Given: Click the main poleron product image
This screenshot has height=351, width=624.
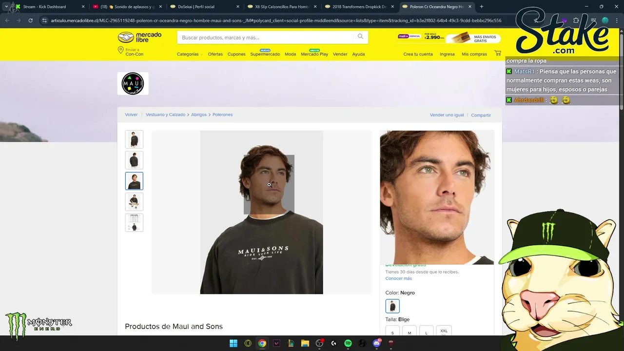Looking at the screenshot, I should coord(261,212).
